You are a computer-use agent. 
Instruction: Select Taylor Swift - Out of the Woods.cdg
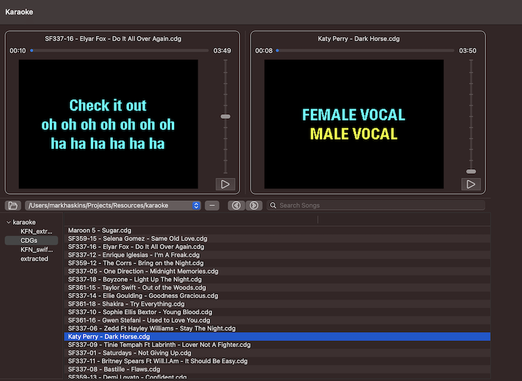pos(277,288)
